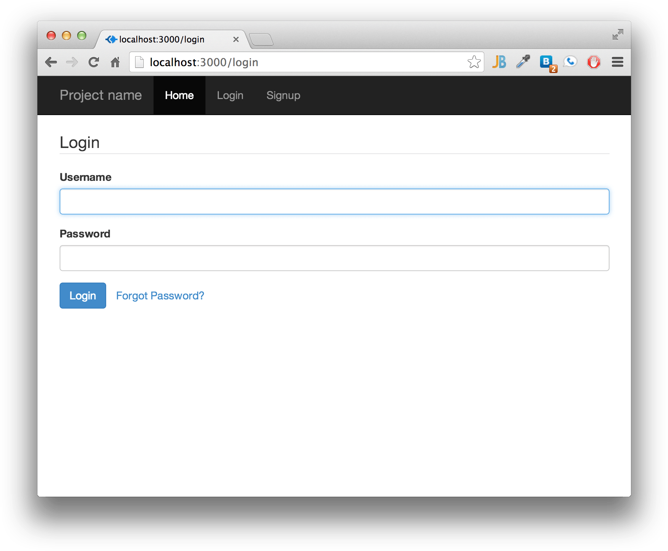Viewport: 668px width, 551px height.
Task: Click the browser back arrow
Action: click(51, 62)
